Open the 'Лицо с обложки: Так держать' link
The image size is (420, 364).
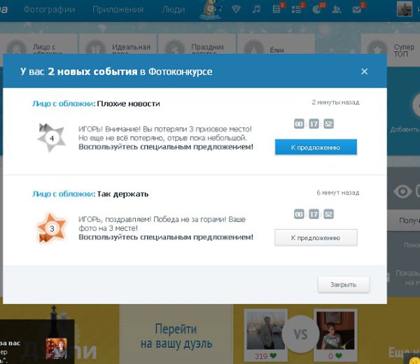point(90,194)
